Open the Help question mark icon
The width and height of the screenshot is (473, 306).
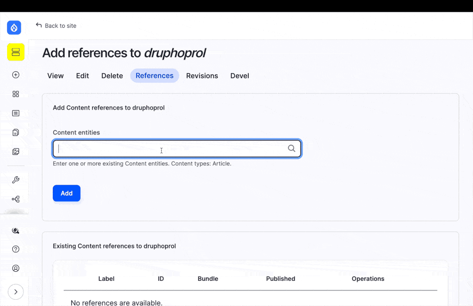pyautogui.click(x=16, y=249)
